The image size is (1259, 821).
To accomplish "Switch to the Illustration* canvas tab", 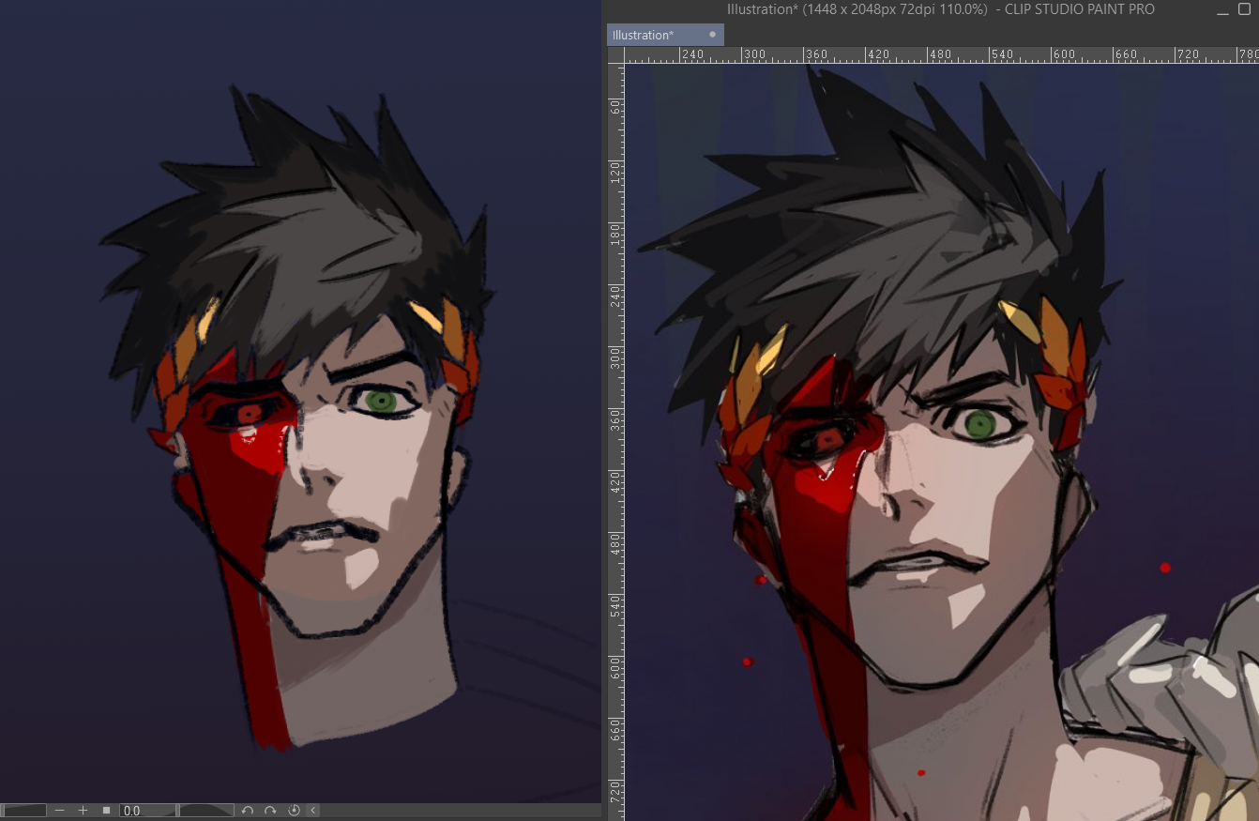I will pos(665,35).
